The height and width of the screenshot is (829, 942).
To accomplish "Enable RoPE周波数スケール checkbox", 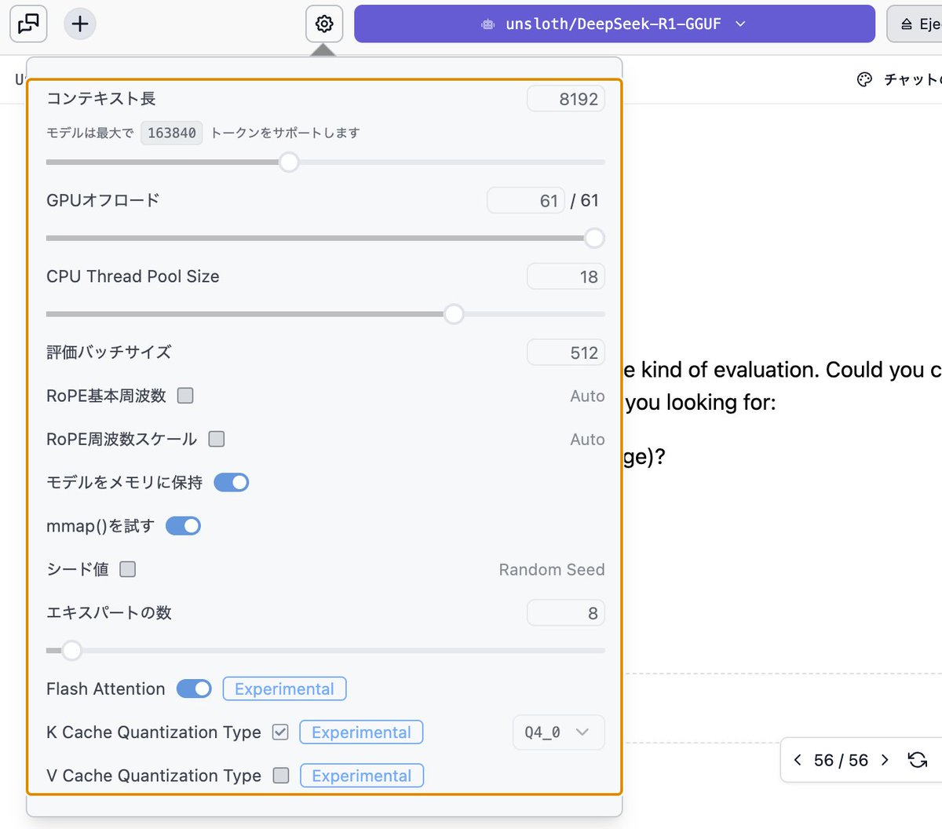I will [217, 439].
